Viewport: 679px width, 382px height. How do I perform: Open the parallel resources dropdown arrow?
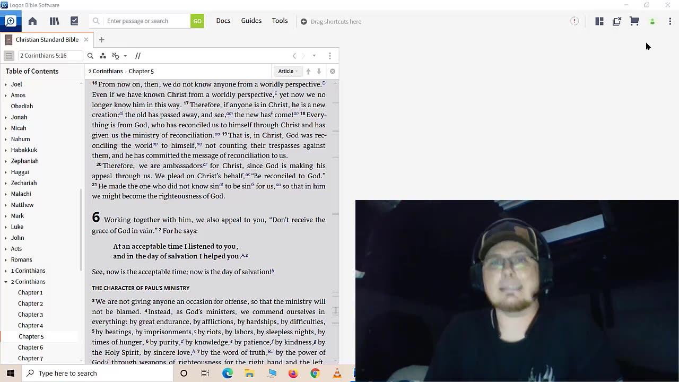(125, 56)
